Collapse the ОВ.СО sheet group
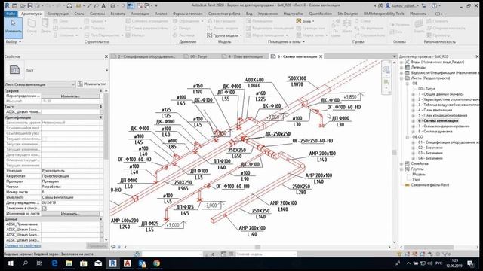The image size is (483, 271). (408, 137)
